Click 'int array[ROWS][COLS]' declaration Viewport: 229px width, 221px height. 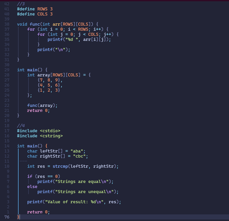pyautogui.click(x=59, y=75)
